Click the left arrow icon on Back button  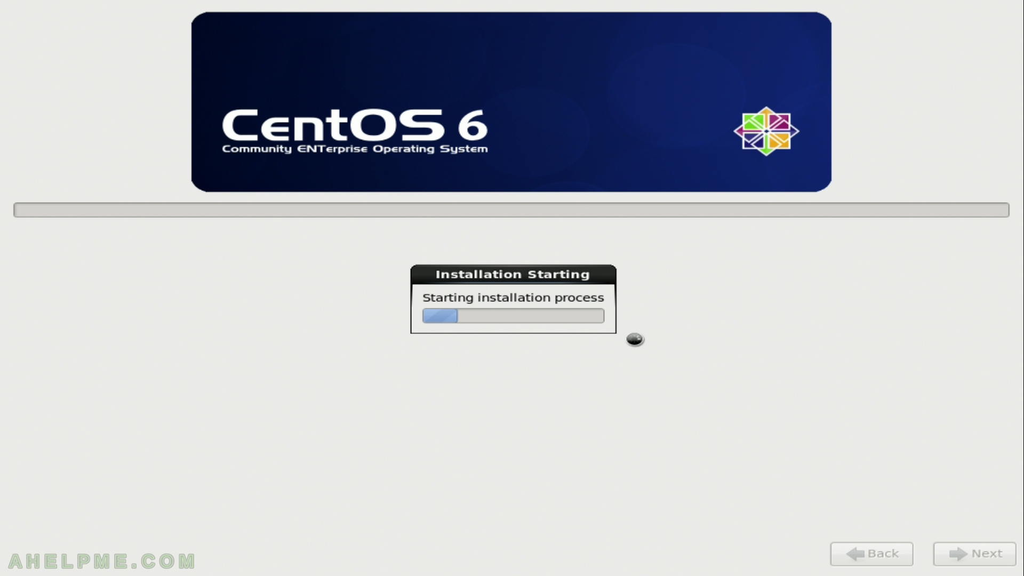coord(855,554)
